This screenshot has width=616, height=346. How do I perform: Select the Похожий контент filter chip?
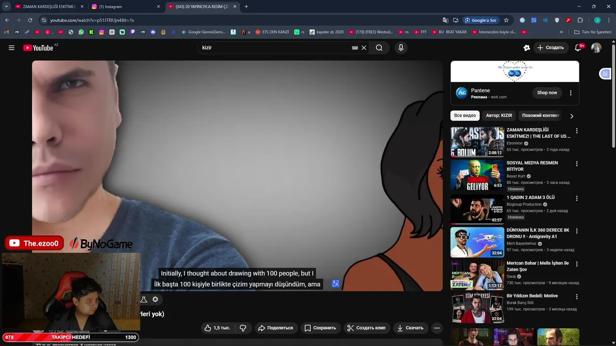point(540,115)
